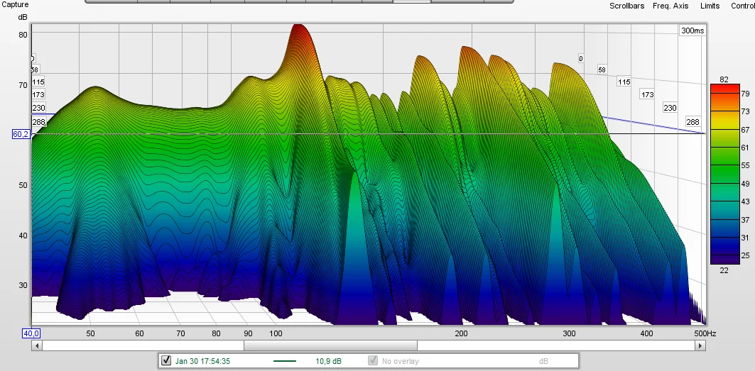
Task: Click the 200 frequency axis label
Action: pyautogui.click(x=461, y=333)
